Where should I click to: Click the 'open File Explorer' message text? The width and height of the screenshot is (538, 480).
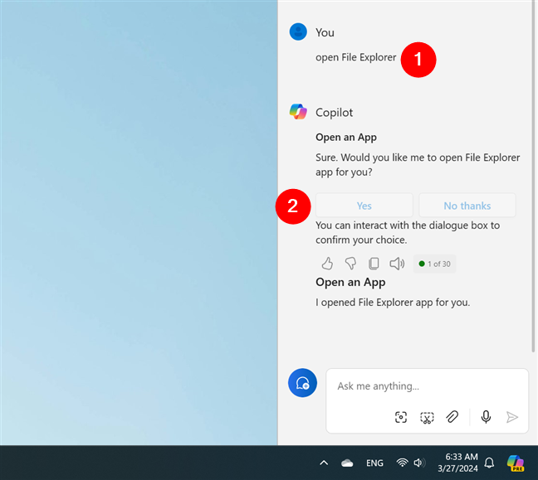click(356, 57)
